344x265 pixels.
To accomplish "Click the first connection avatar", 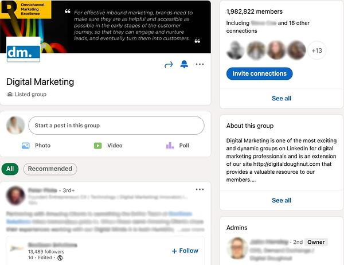I will pyautogui.click(x=236, y=50).
